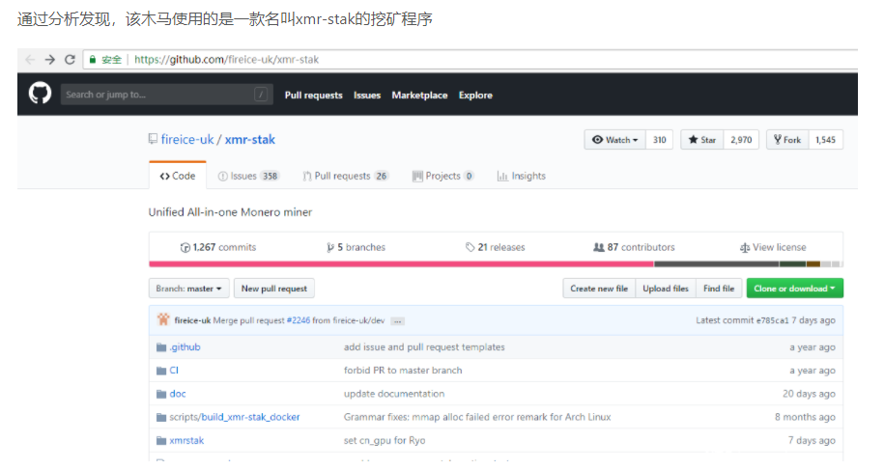Click the slash shortcut icon in search
884x470 pixels.
(x=261, y=95)
